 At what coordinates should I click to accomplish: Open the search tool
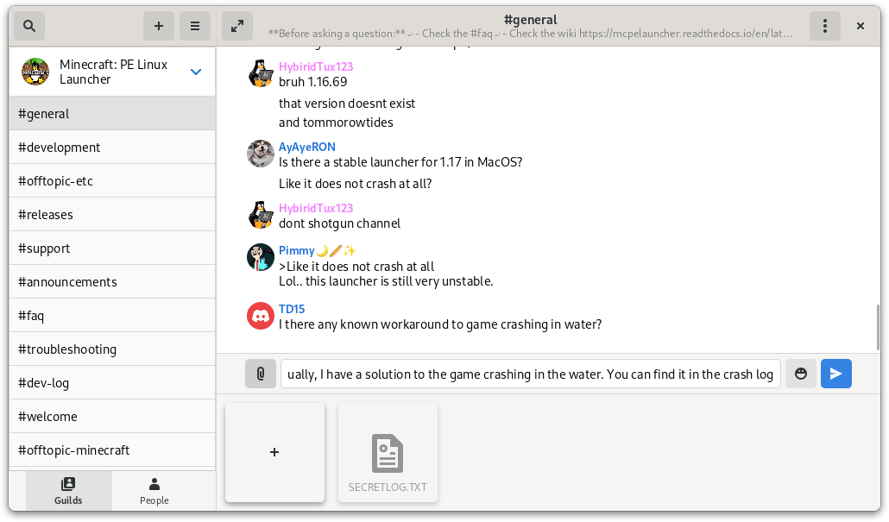pos(29,26)
